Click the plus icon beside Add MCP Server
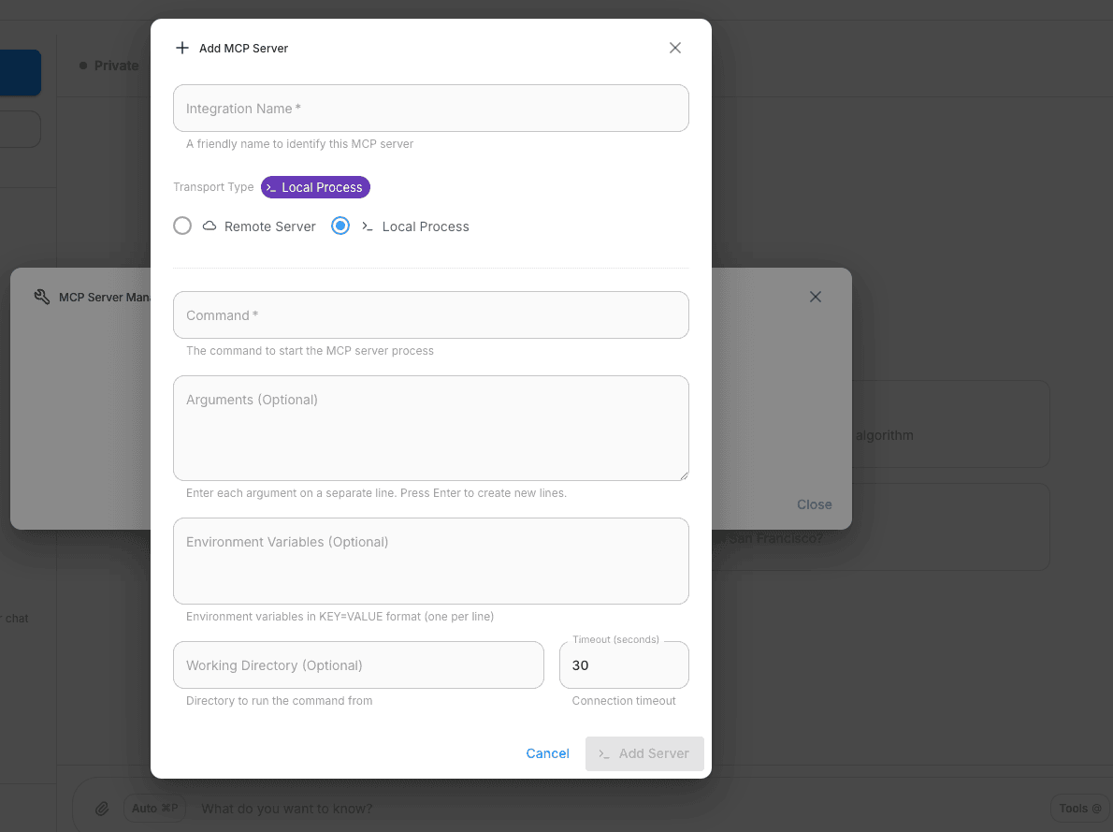Image resolution: width=1113 pixels, height=832 pixels. pos(182,48)
